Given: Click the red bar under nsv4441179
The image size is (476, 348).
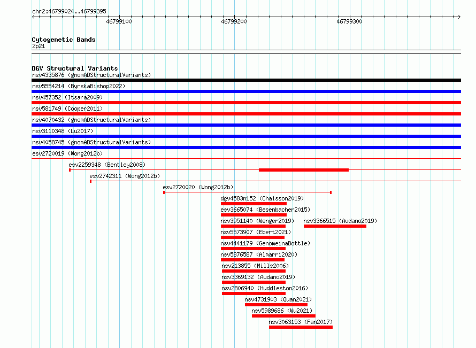Looking at the screenshot, I should pyautogui.click(x=253, y=249).
